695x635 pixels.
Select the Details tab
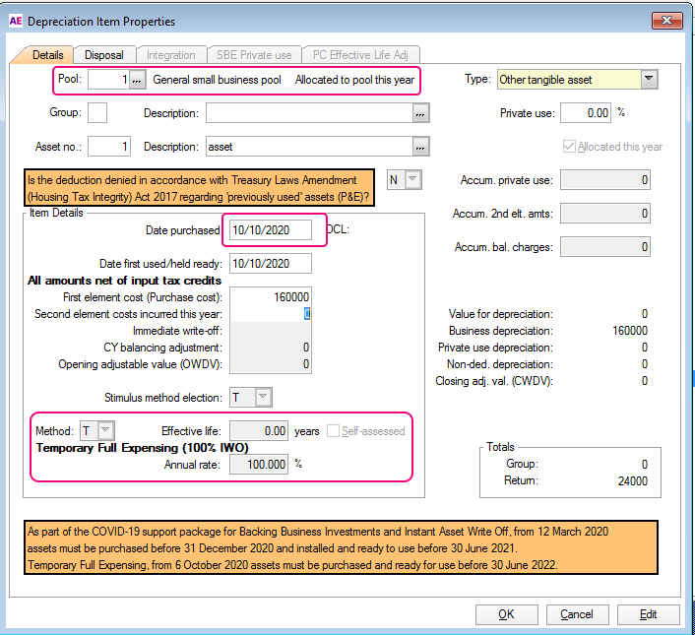(x=47, y=55)
